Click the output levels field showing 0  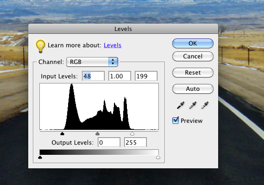coord(109,142)
